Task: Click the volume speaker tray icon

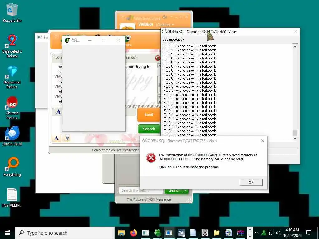Action: point(278,233)
